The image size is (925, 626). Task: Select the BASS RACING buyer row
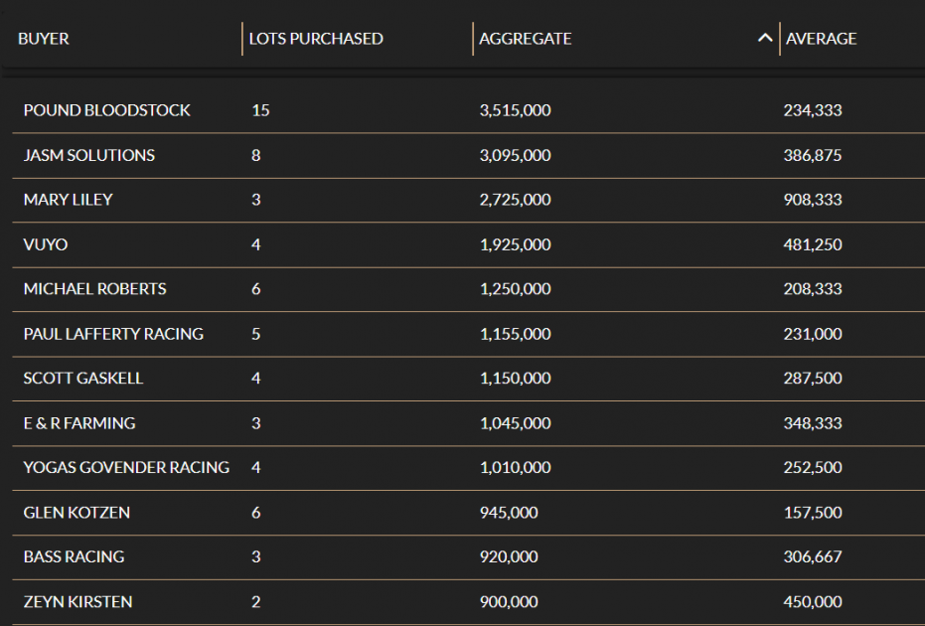pyautogui.click(x=74, y=557)
